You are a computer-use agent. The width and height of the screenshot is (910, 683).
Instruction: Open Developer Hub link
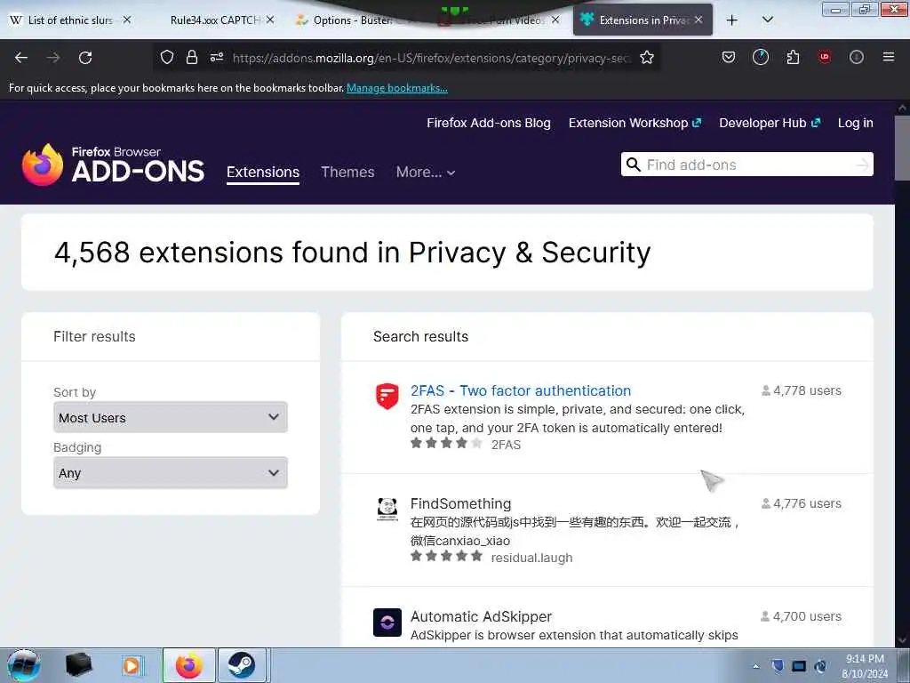pos(770,123)
